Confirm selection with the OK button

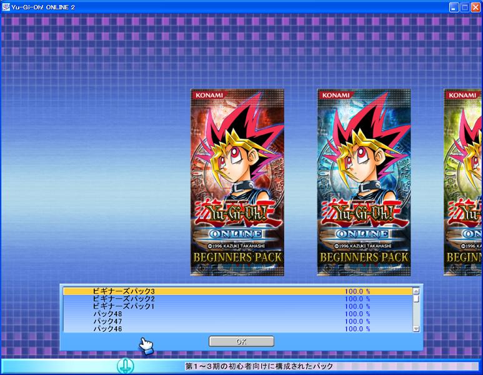[241, 341]
